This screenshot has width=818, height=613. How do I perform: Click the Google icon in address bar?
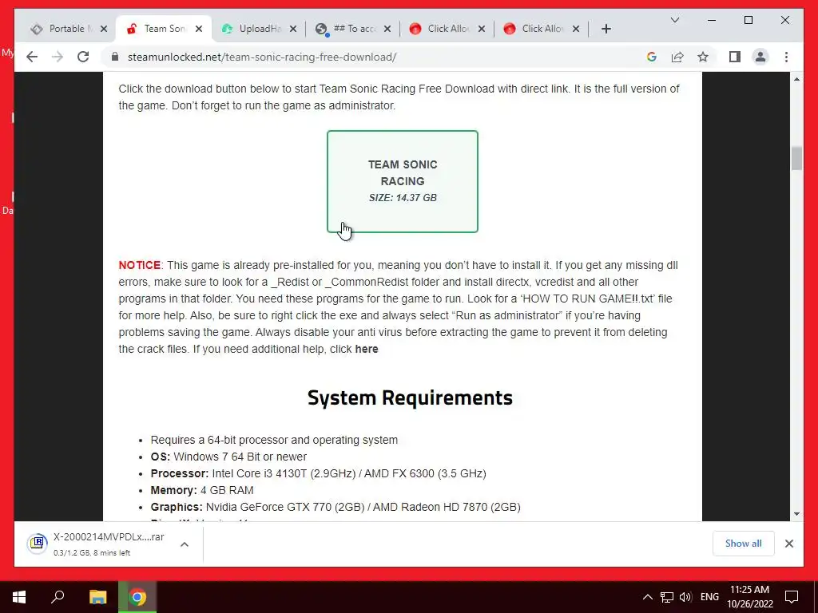[x=652, y=57]
